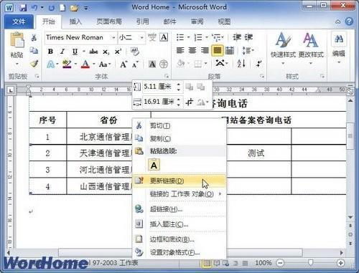Switch to the 插入 Insert ribbon tab
Screen dimensions: 359x273
(75, 21)
